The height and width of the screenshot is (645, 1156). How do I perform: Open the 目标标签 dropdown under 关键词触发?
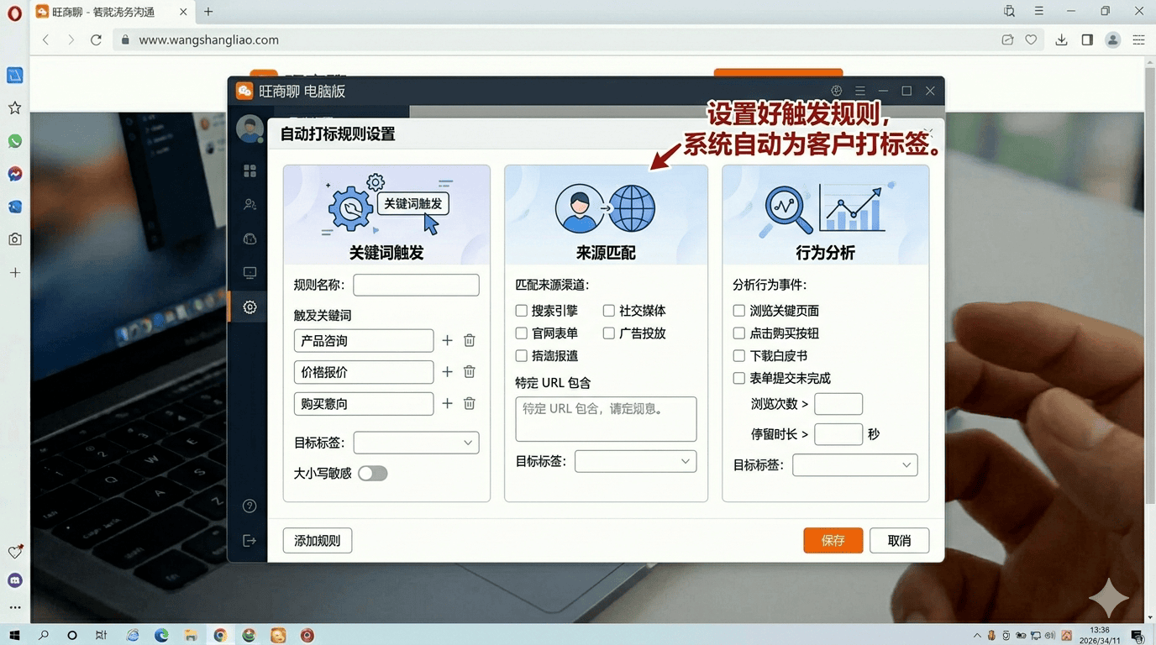(416, 443)
